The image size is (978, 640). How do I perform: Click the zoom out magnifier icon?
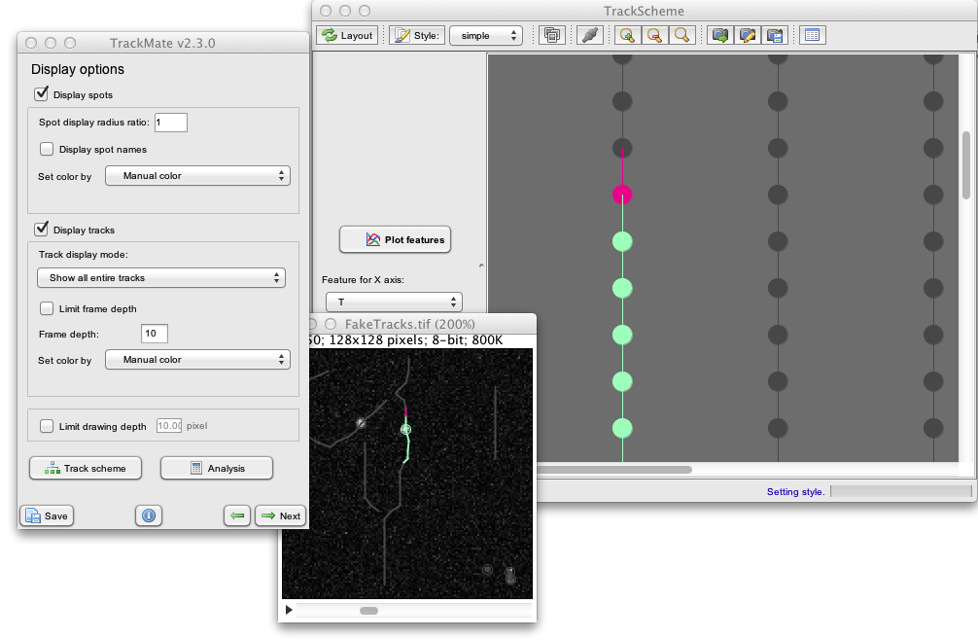point(654,36)
